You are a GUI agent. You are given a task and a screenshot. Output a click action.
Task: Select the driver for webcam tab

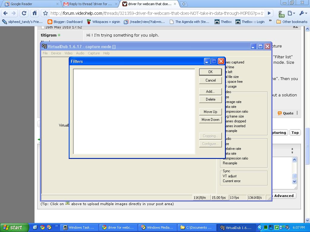150,4
